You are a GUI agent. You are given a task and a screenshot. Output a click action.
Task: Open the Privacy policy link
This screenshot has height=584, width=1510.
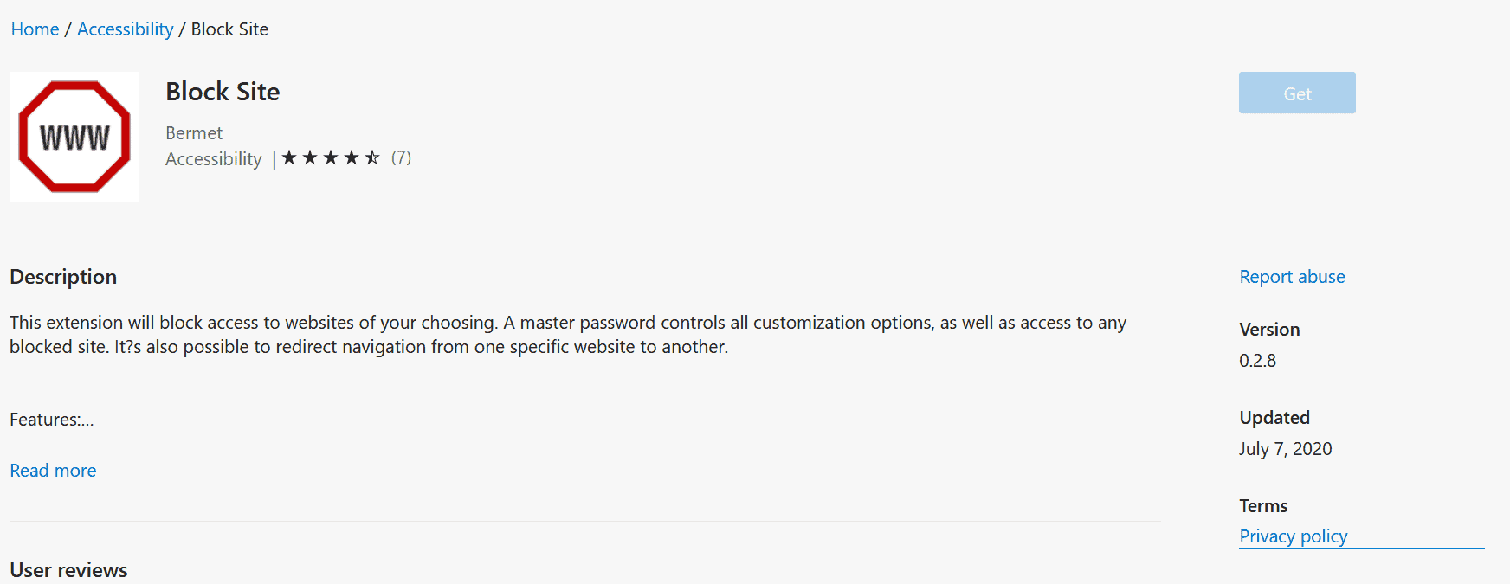(x=1294, y=536)
